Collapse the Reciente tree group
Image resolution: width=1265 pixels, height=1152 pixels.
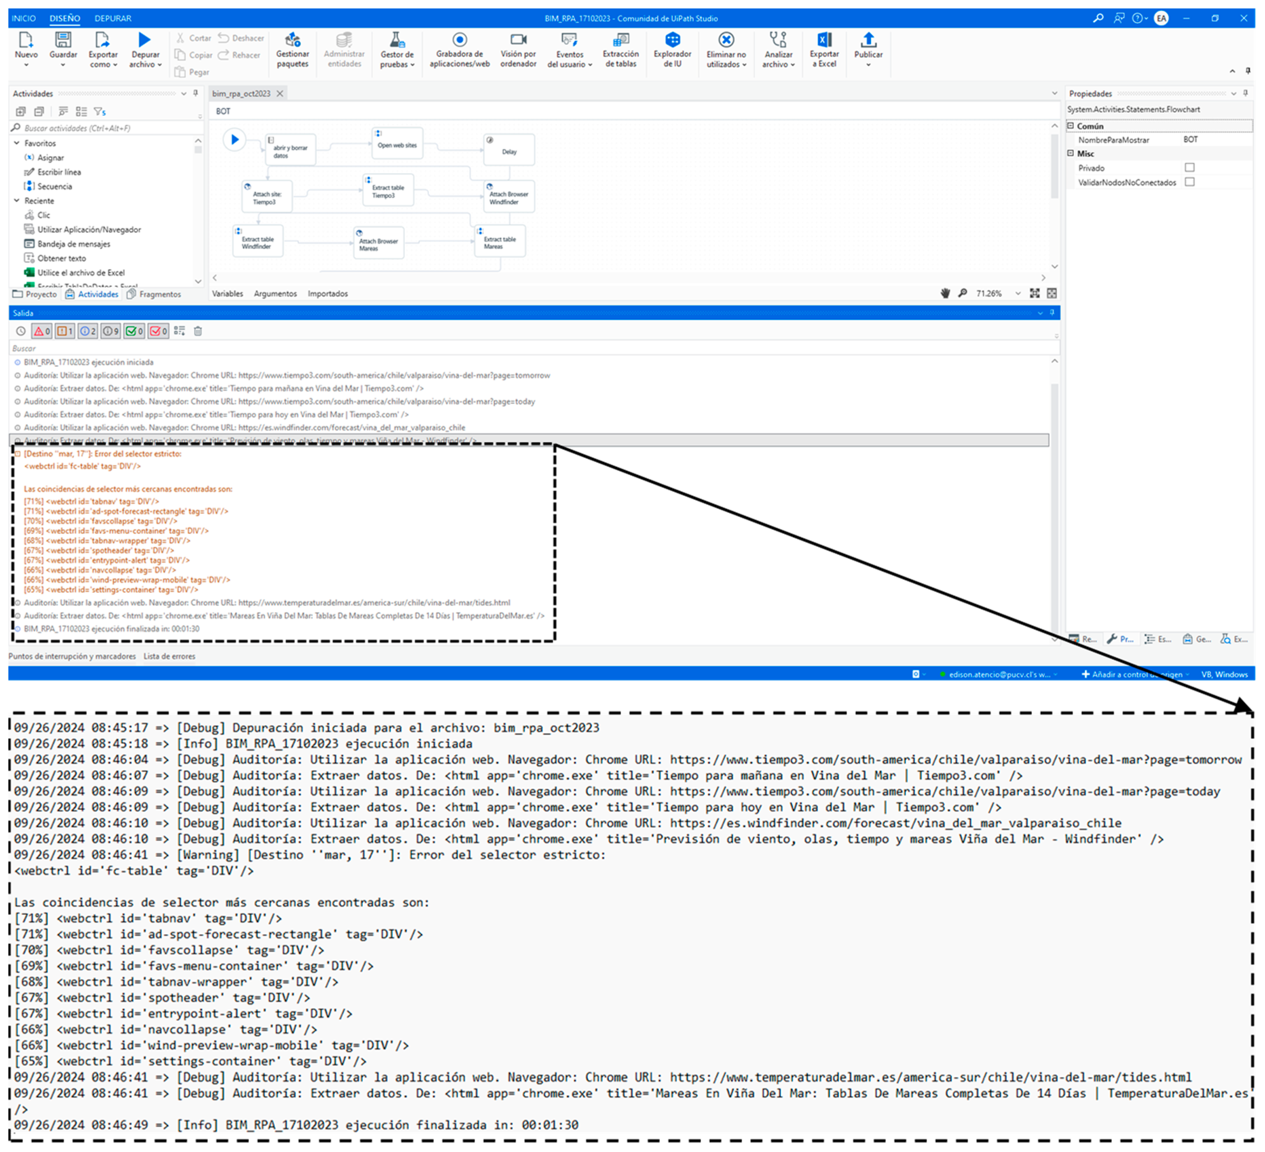point(17,201)
